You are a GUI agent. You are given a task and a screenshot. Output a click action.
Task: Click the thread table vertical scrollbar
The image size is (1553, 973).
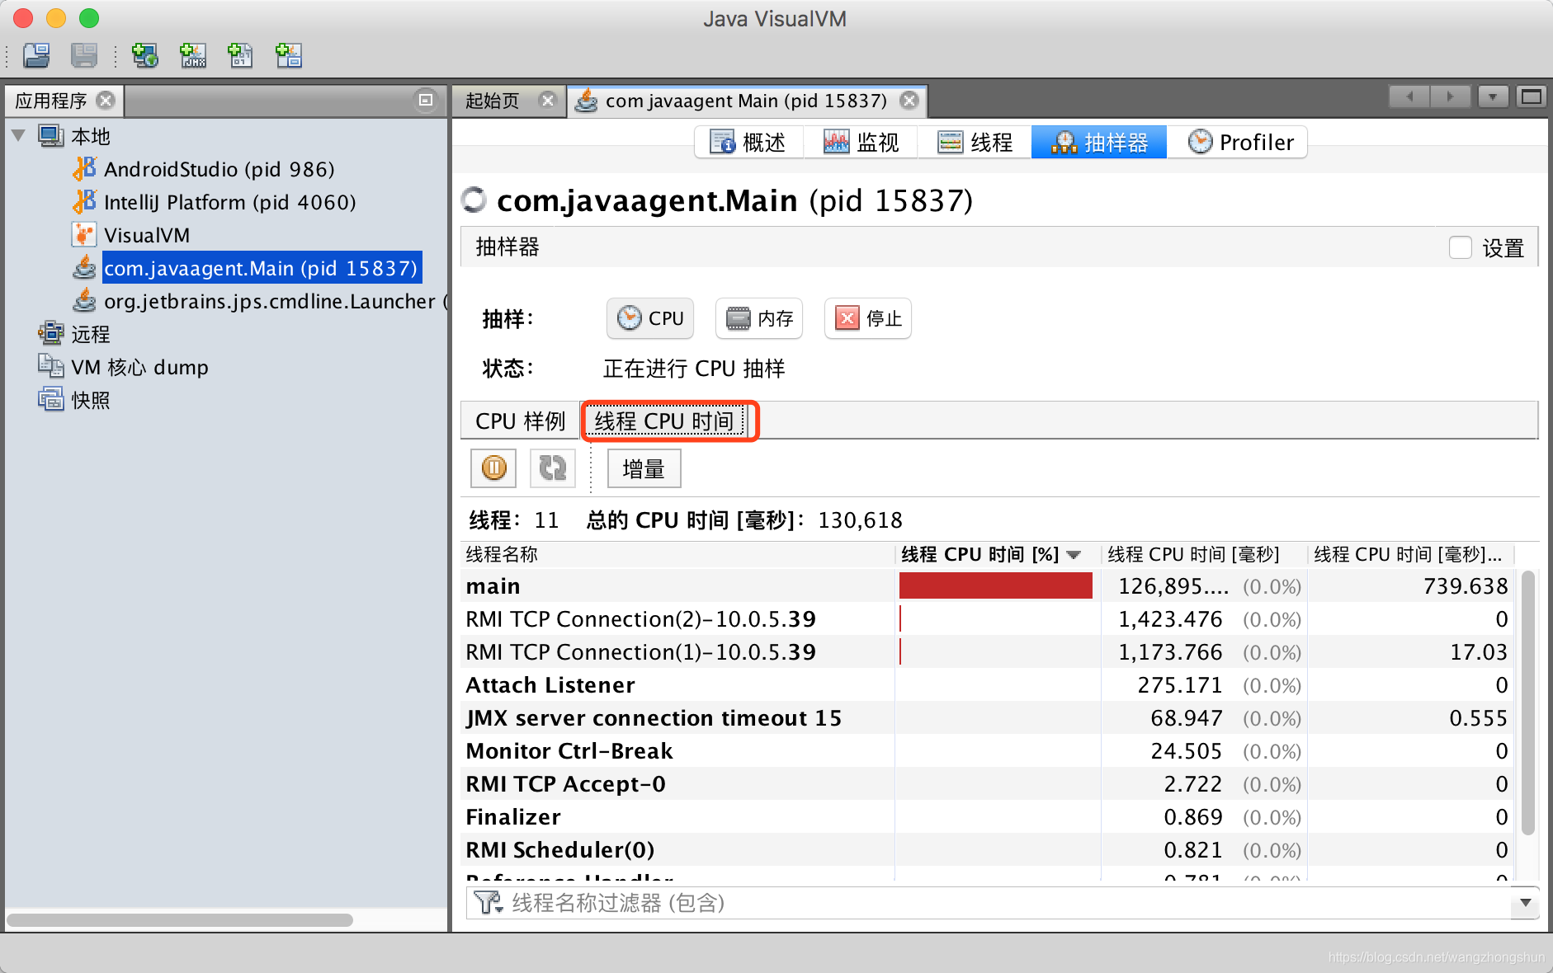[x=1527, y=703]
